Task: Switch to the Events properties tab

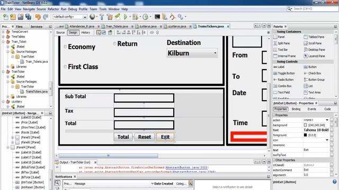Action: pyautogui.click(x=311, y=109)
